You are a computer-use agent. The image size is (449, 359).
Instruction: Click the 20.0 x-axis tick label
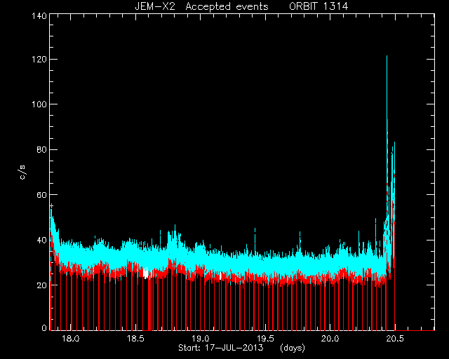330,339
